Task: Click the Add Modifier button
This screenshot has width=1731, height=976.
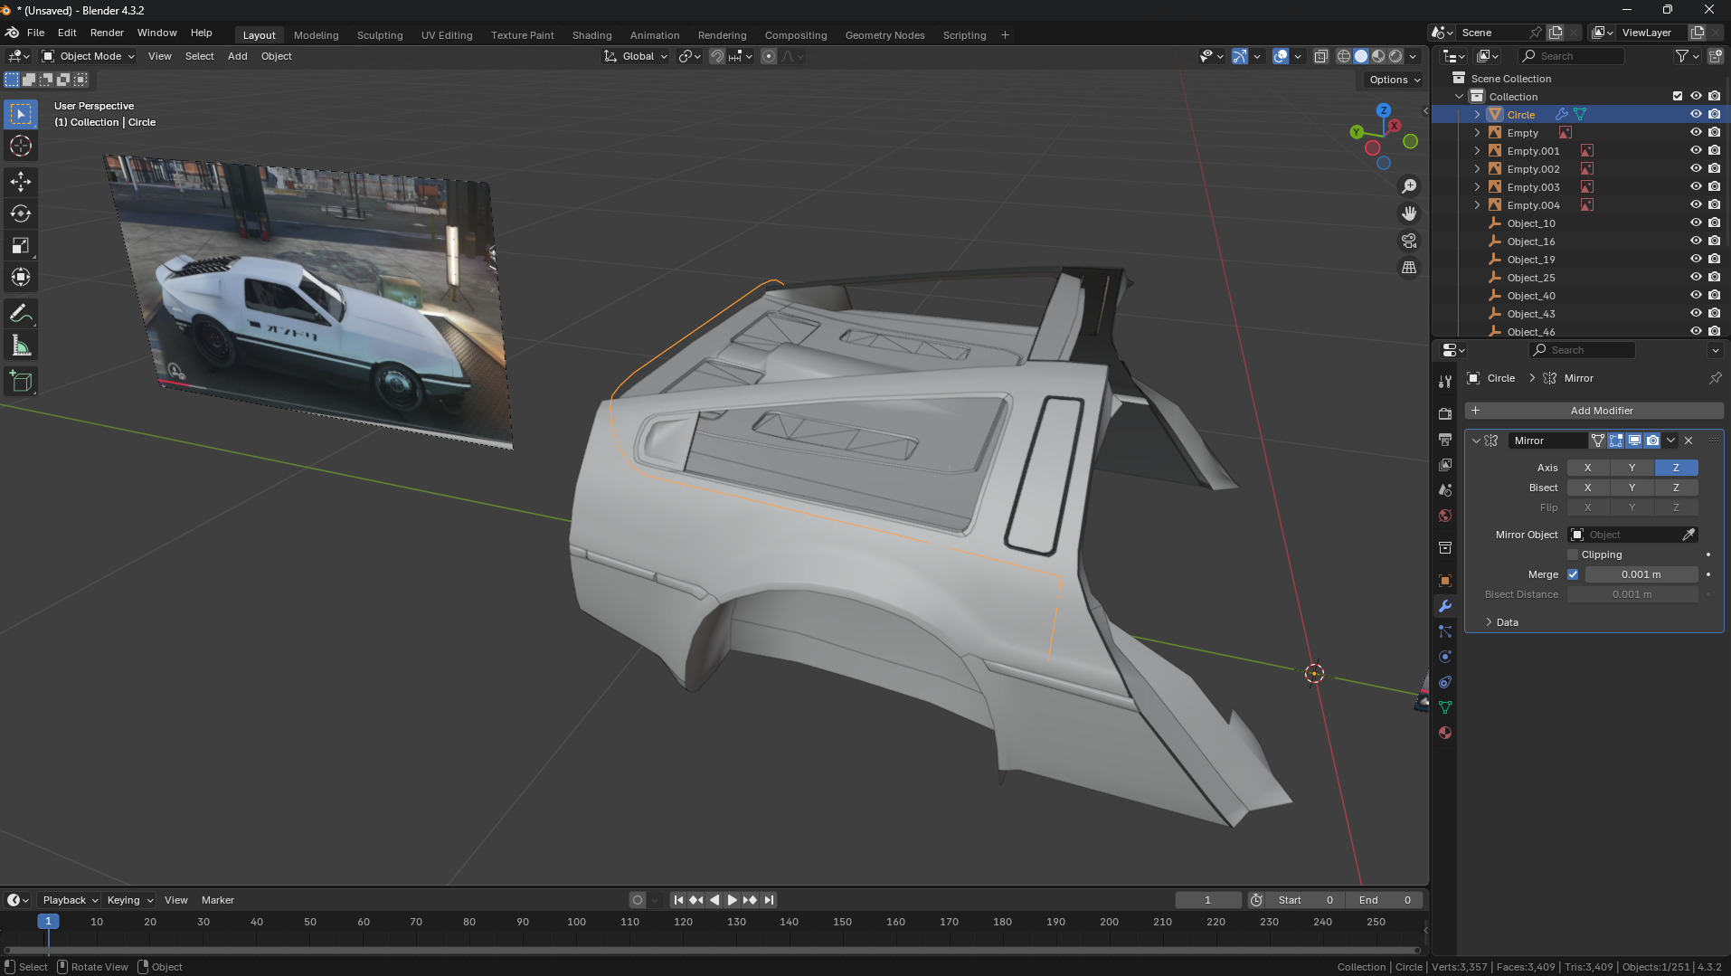Action: pyautogui.click(x=1594, y=411)
